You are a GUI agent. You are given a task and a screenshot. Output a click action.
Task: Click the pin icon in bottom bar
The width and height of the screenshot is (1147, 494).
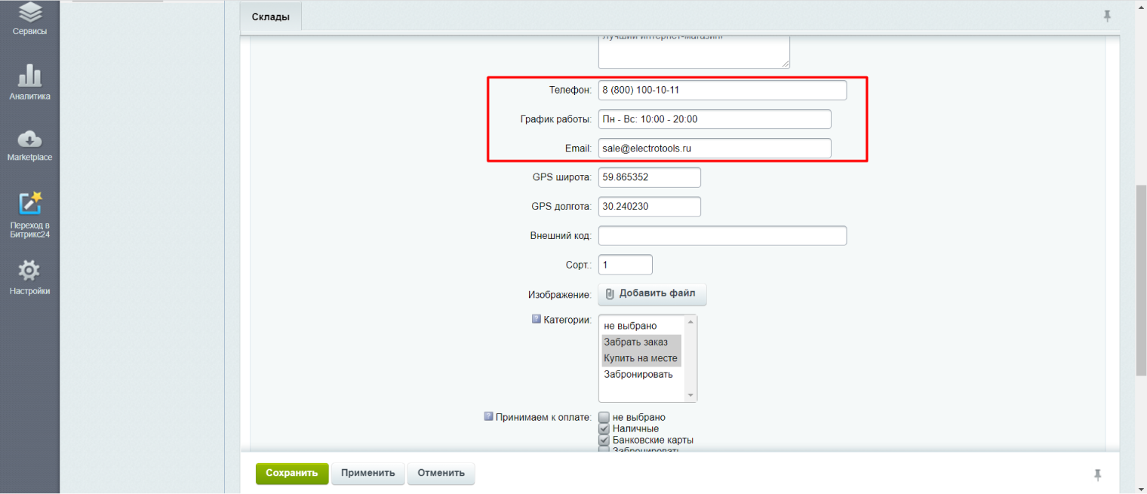coord(1097,474)
